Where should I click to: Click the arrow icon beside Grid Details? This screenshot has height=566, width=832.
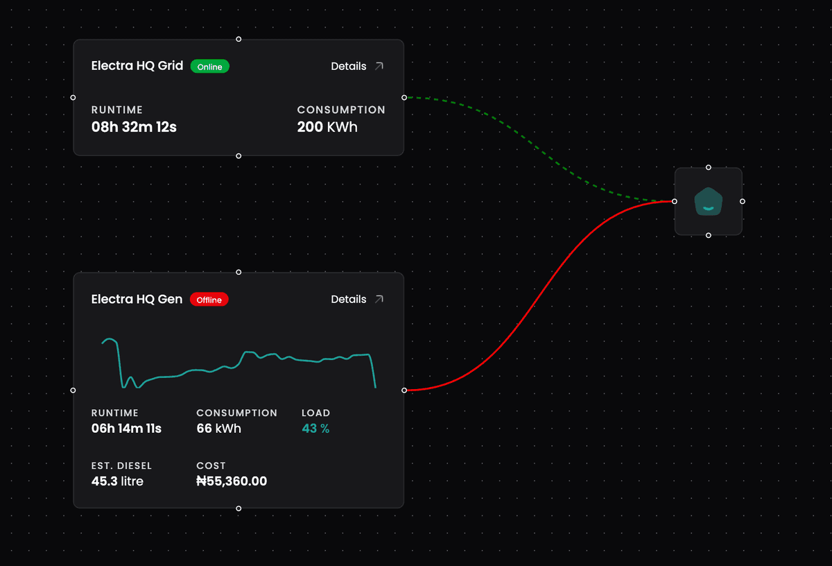coord(379,67)
